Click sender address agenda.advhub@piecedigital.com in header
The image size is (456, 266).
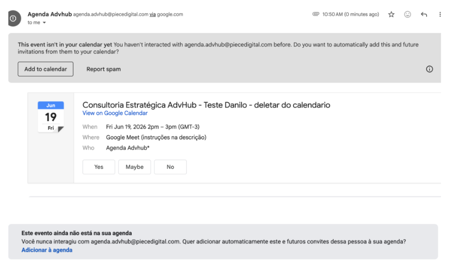[x=111, y=15]
